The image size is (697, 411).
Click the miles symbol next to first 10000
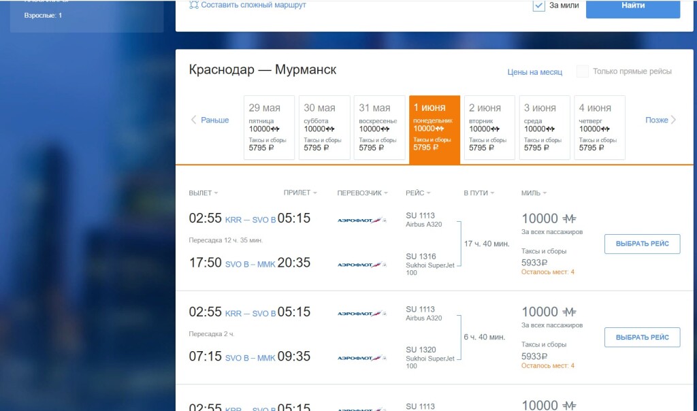coord(569,218)
